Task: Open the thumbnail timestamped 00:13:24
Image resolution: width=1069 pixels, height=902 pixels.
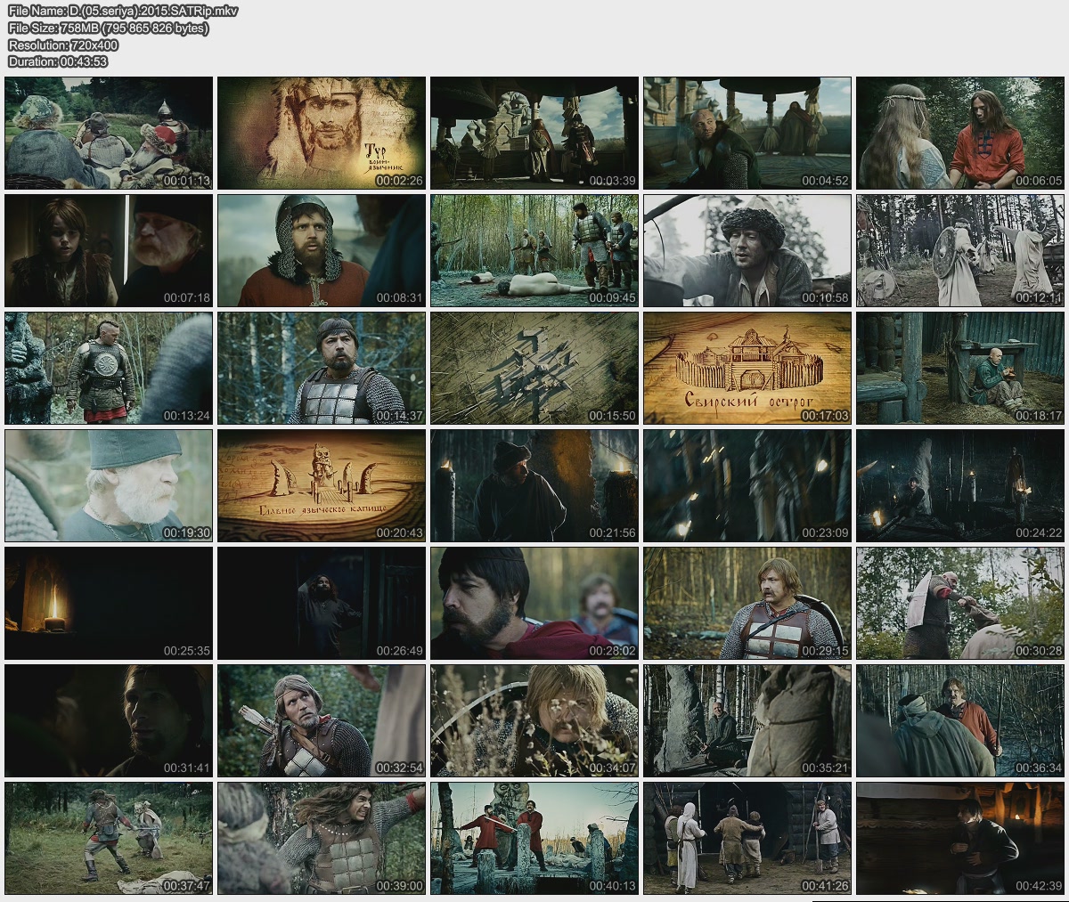Action: point(109,368)
